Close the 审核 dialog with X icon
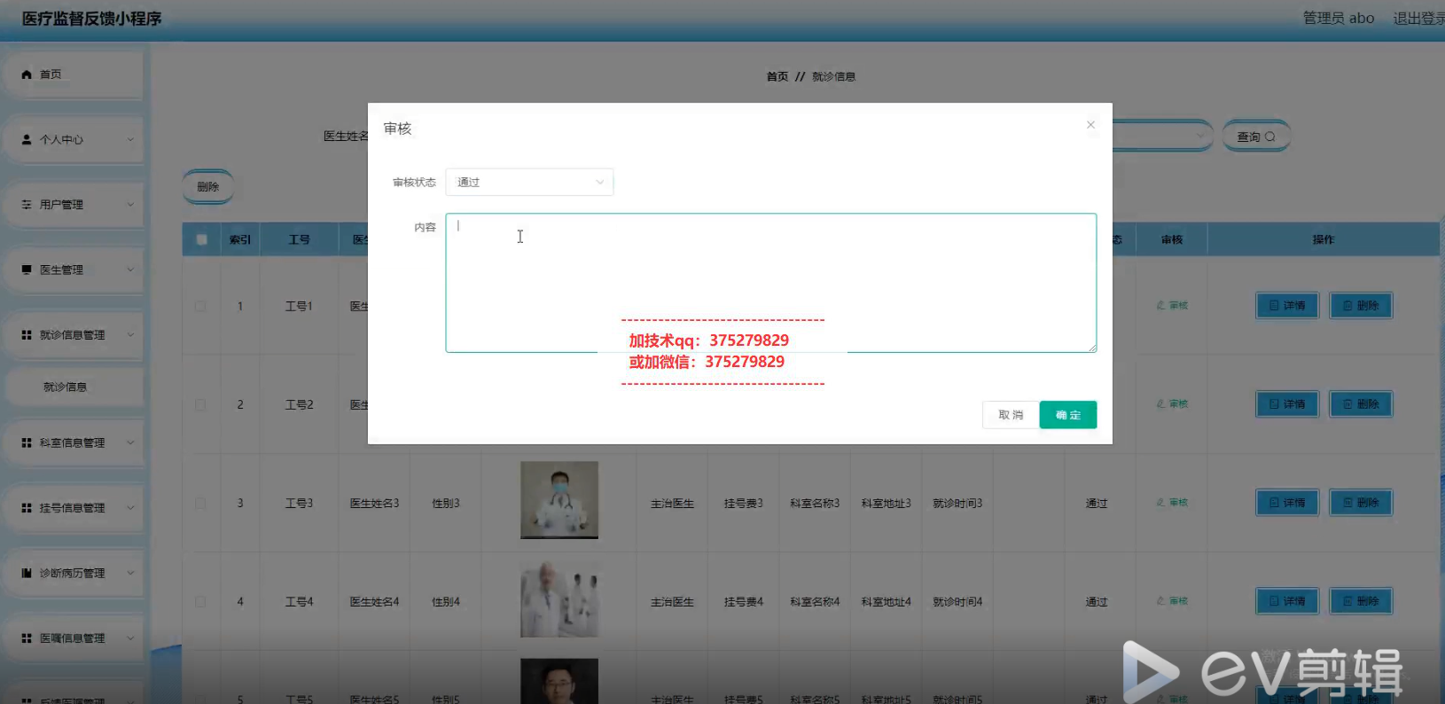 (x=1090, y=125)
